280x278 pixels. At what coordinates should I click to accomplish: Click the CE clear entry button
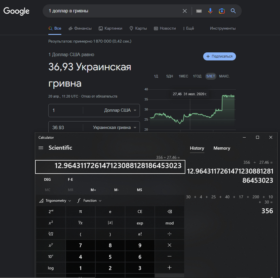point(140,212)
